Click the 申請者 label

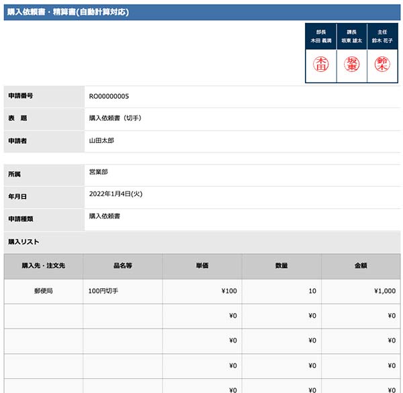(x=17, y=141)
